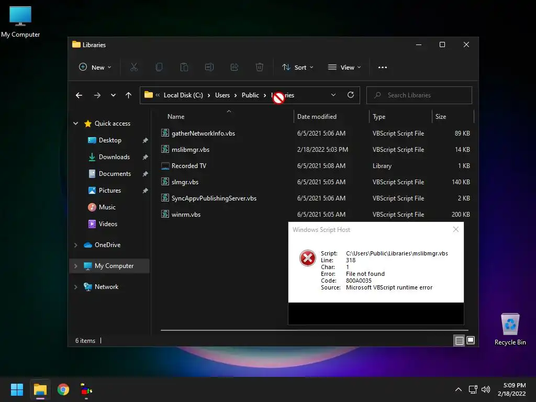Open the New dropdown menu
This screenshot has height=402, width=536.
click(x=95, y=68)
